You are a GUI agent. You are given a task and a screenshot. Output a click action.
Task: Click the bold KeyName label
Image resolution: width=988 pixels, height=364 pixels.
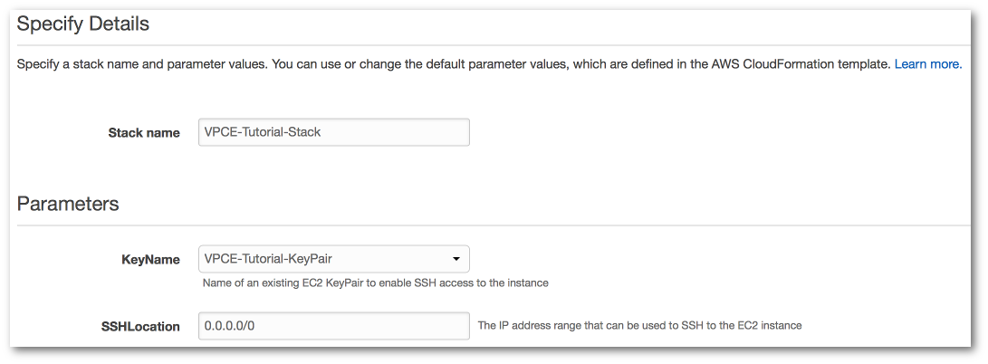click(x=150, y=259)
